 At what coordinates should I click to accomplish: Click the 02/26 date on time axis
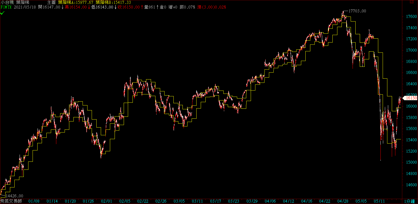point(161,202)
